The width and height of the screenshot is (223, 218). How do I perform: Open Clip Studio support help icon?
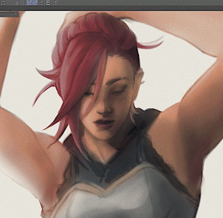click(56, 3)
